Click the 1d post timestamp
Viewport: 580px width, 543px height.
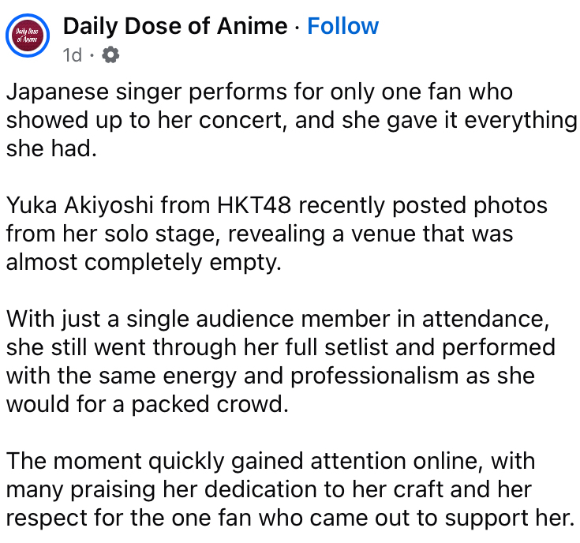pyautogui.click(x=72, y=55)
